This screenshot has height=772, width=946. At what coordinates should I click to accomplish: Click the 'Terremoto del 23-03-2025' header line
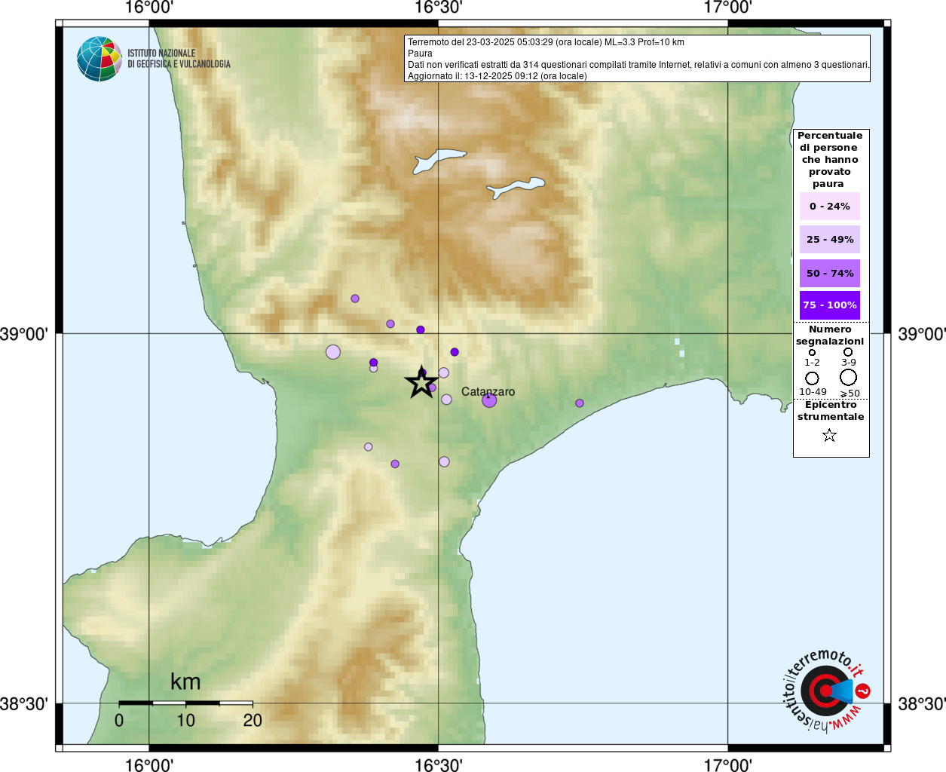(x=546, y=42)
